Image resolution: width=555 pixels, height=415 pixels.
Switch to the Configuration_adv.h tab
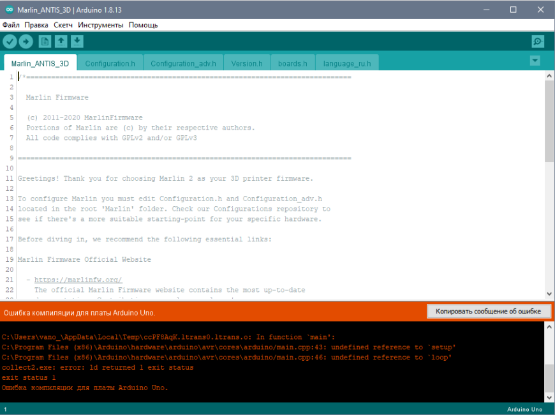tap(183, 63)
